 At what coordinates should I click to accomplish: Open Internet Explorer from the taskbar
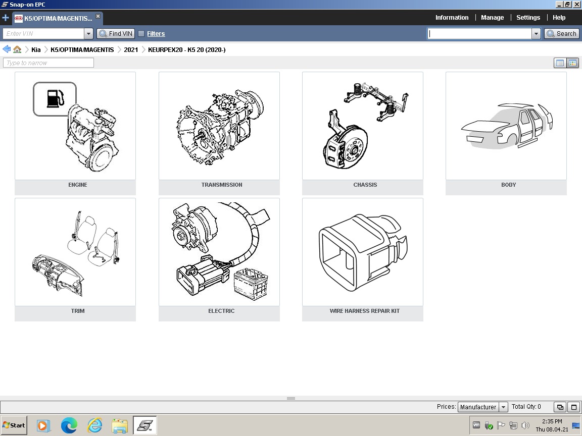click(94, 425)
